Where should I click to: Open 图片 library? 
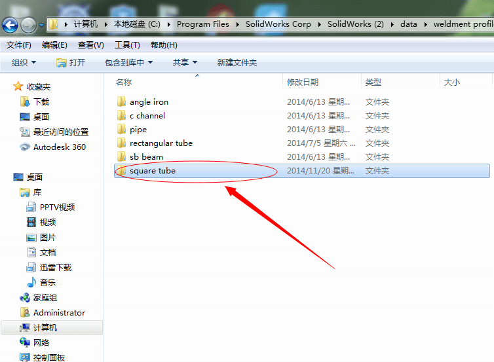coord(41,238)
